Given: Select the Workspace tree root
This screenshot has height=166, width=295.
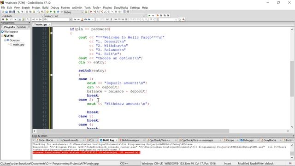Looking at the screenshot, I should pyautogui.click(x=11, y=32).
